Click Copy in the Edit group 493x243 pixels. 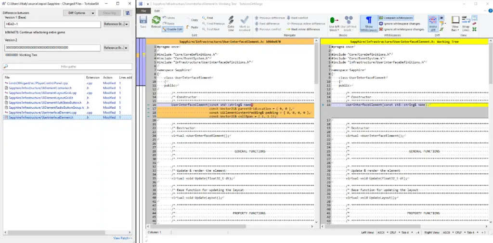192,20
